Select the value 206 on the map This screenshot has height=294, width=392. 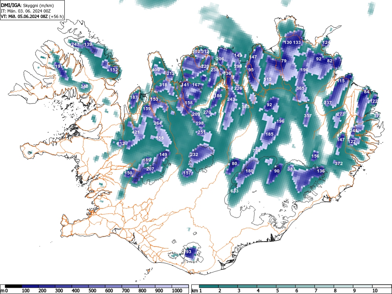coord(220,59)
